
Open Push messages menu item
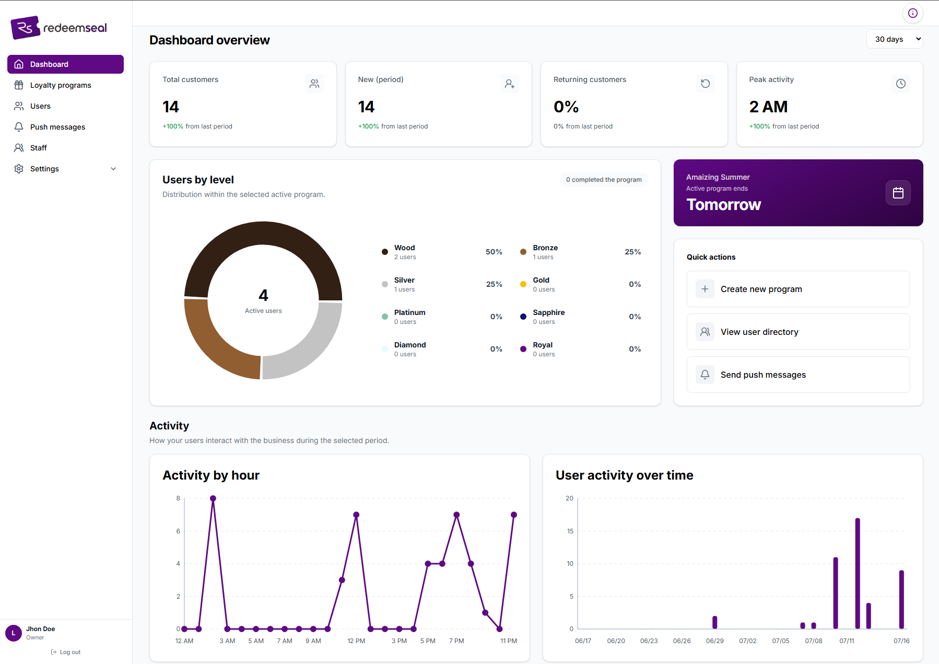pyautogui.click(x=65, y=127)
